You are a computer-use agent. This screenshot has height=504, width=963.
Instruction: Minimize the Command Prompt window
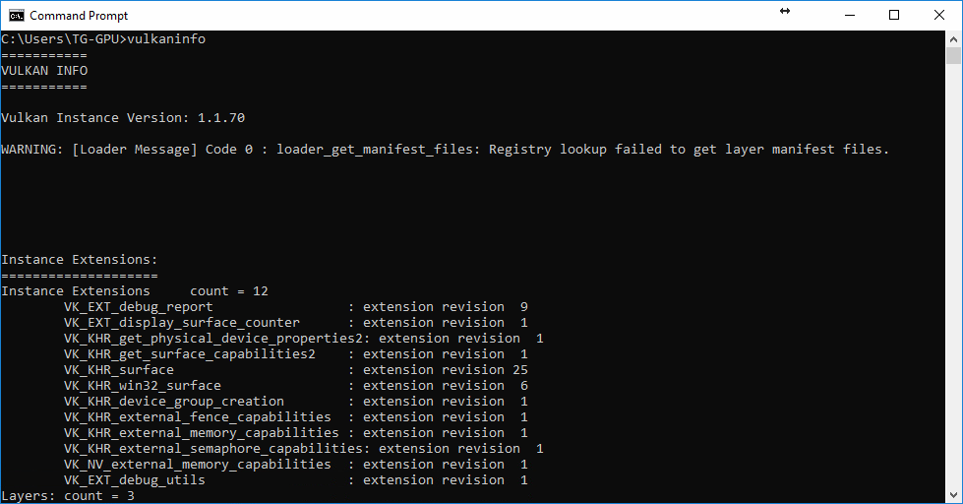pos(850,16)
